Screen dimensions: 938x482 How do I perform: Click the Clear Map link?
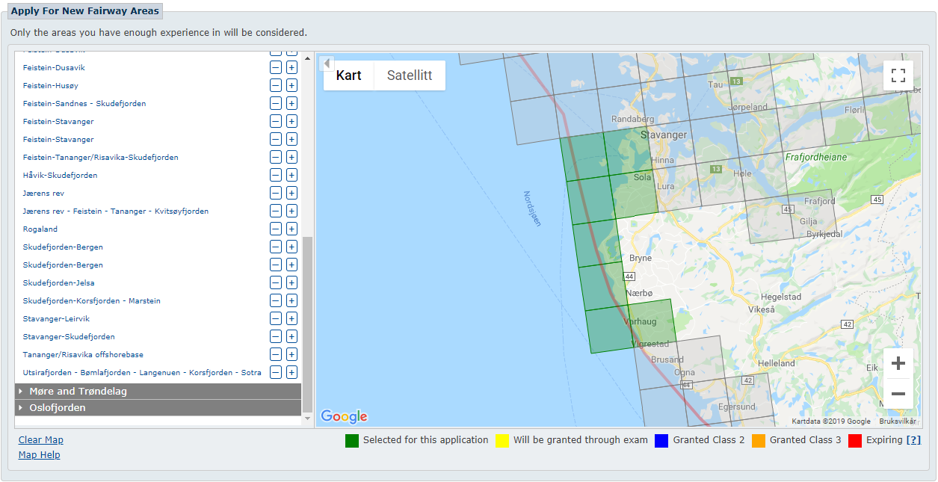point(41,440)
